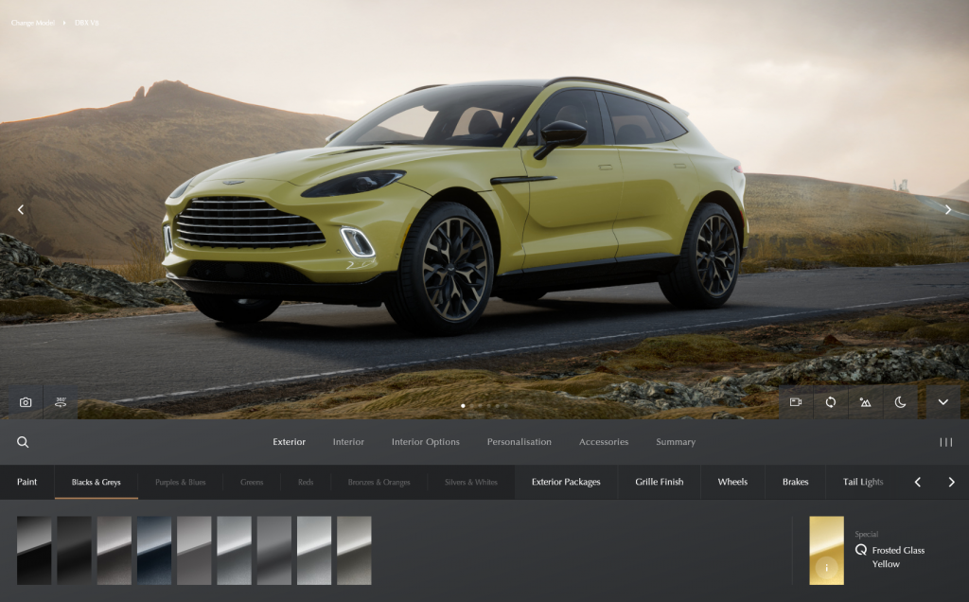Change the scenery using the mountain icon
This screenshot has height=602, width=969.
pos(865,401)
